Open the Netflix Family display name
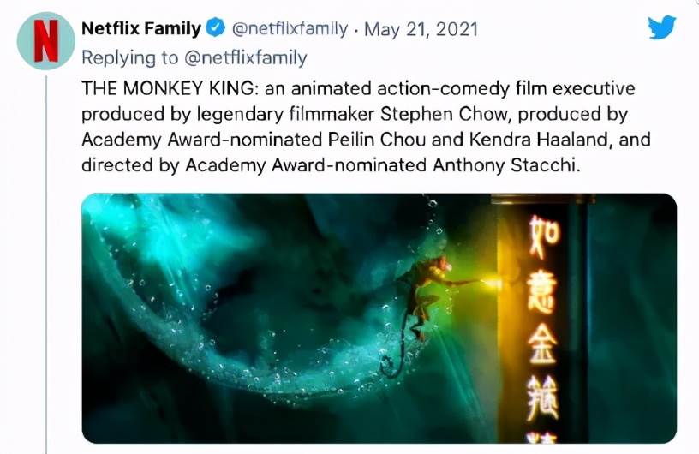This screenshot has width=699, height=454. click(x=140, y=28)
